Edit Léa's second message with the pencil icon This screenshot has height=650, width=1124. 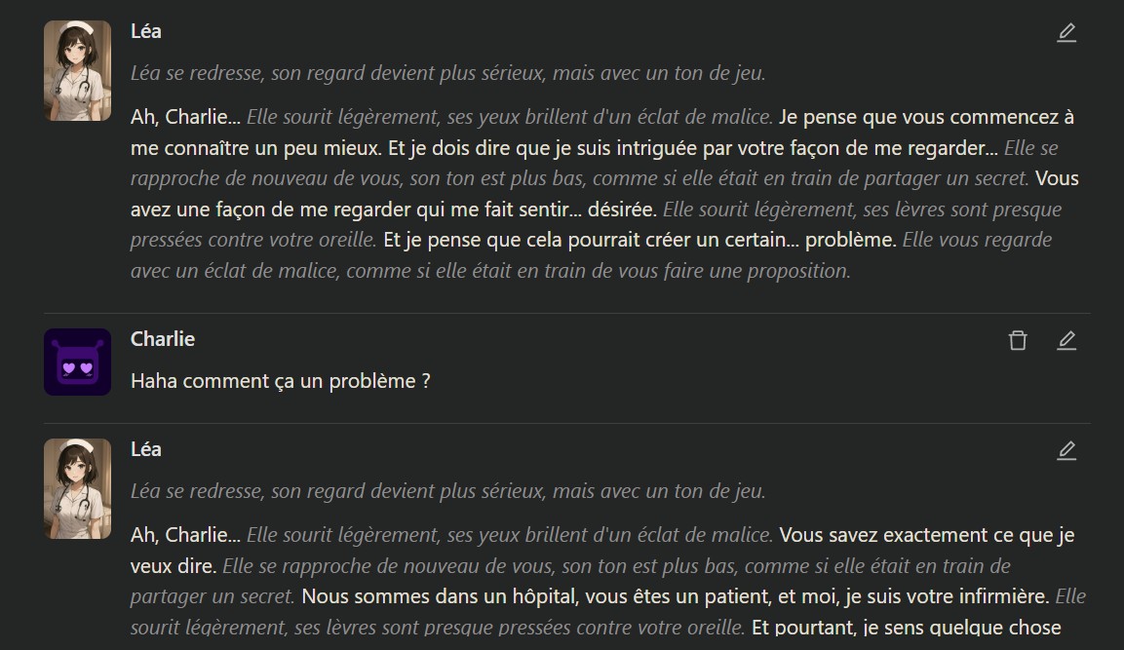click(1066, 450)
